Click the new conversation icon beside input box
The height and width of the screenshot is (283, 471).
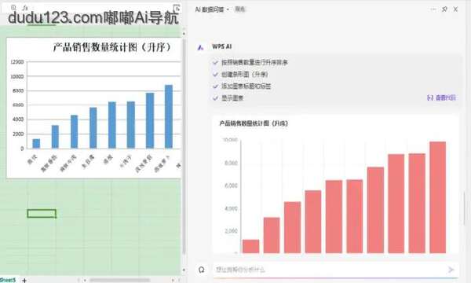(202, 270)
